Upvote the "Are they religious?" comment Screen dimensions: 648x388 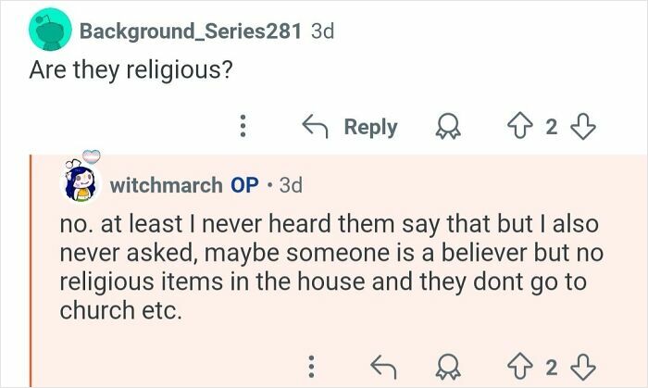517,127
